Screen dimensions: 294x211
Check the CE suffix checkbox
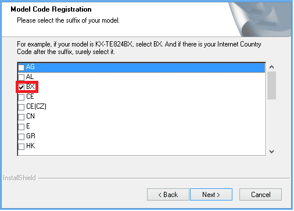pyautogui.click(x=21, y=97)
